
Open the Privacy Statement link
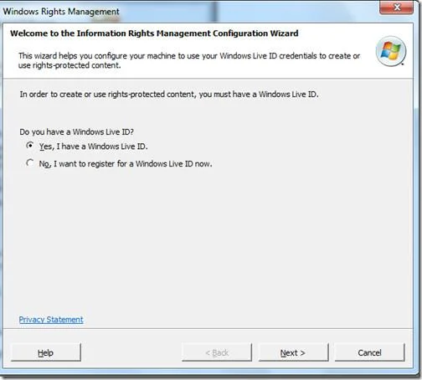[51, 320]
